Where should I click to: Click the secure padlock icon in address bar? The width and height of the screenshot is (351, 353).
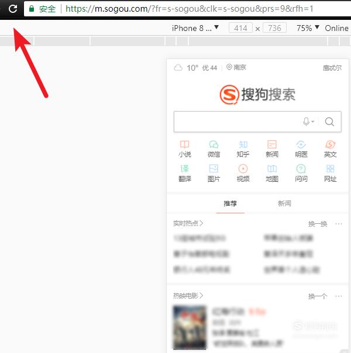click(32, 9)
